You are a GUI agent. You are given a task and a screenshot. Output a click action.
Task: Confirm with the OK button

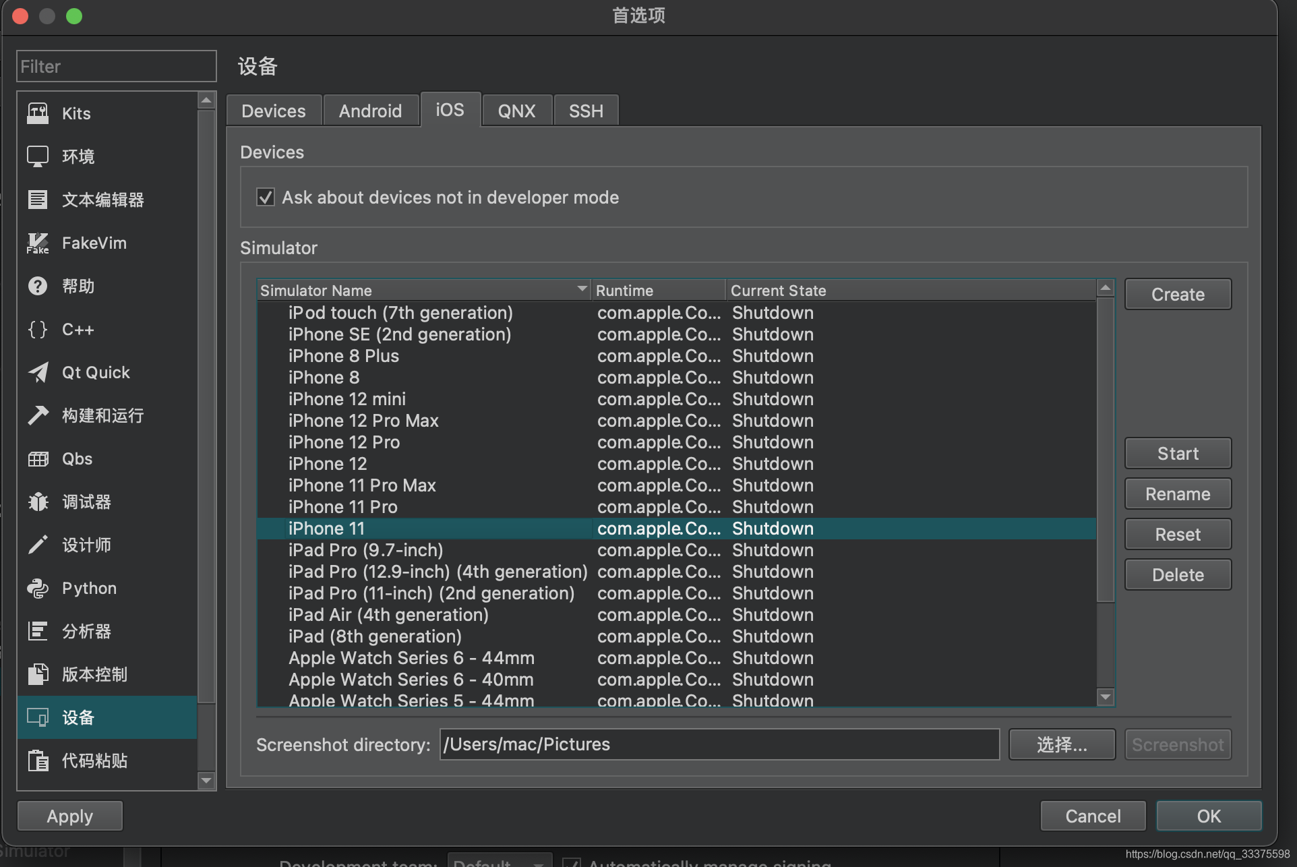(1209, 816)
